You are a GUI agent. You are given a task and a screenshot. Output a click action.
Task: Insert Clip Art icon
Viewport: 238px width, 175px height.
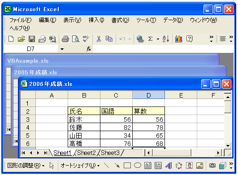(189, 166)
